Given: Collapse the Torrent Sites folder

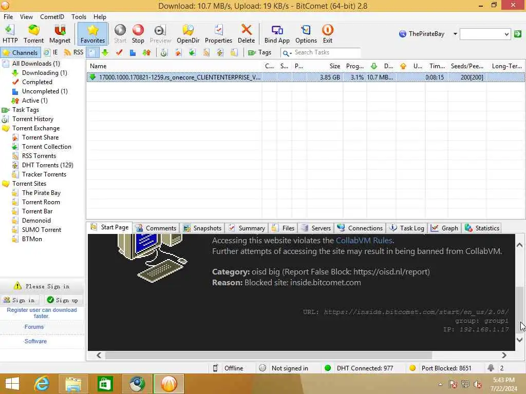Looking at the screenshot, I should point(29,184).
